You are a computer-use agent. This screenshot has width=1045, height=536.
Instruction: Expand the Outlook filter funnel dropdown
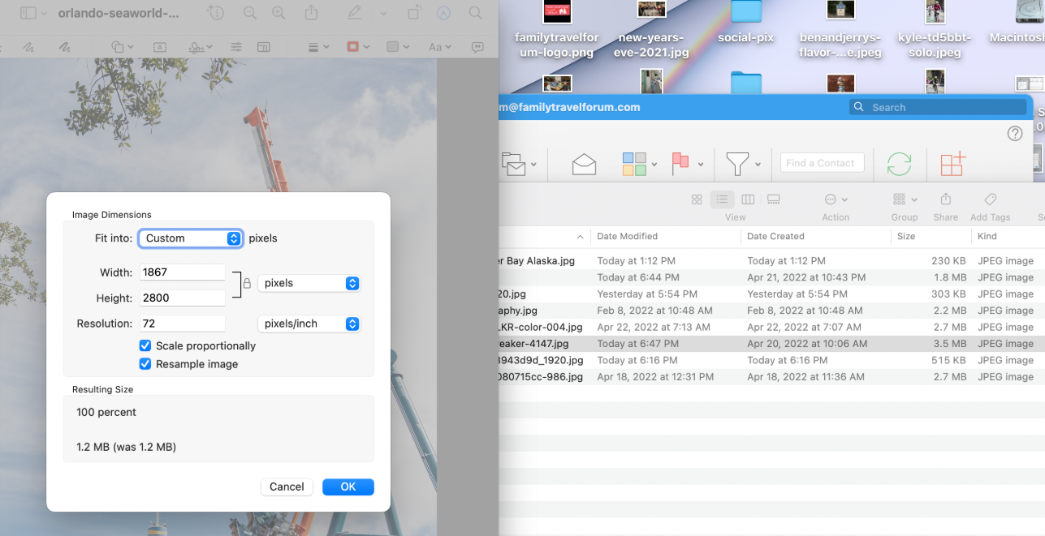[758, 165]
